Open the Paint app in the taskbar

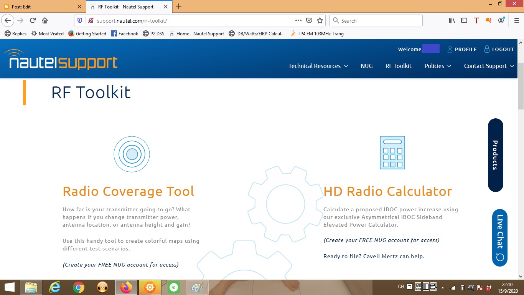(198, 287)
